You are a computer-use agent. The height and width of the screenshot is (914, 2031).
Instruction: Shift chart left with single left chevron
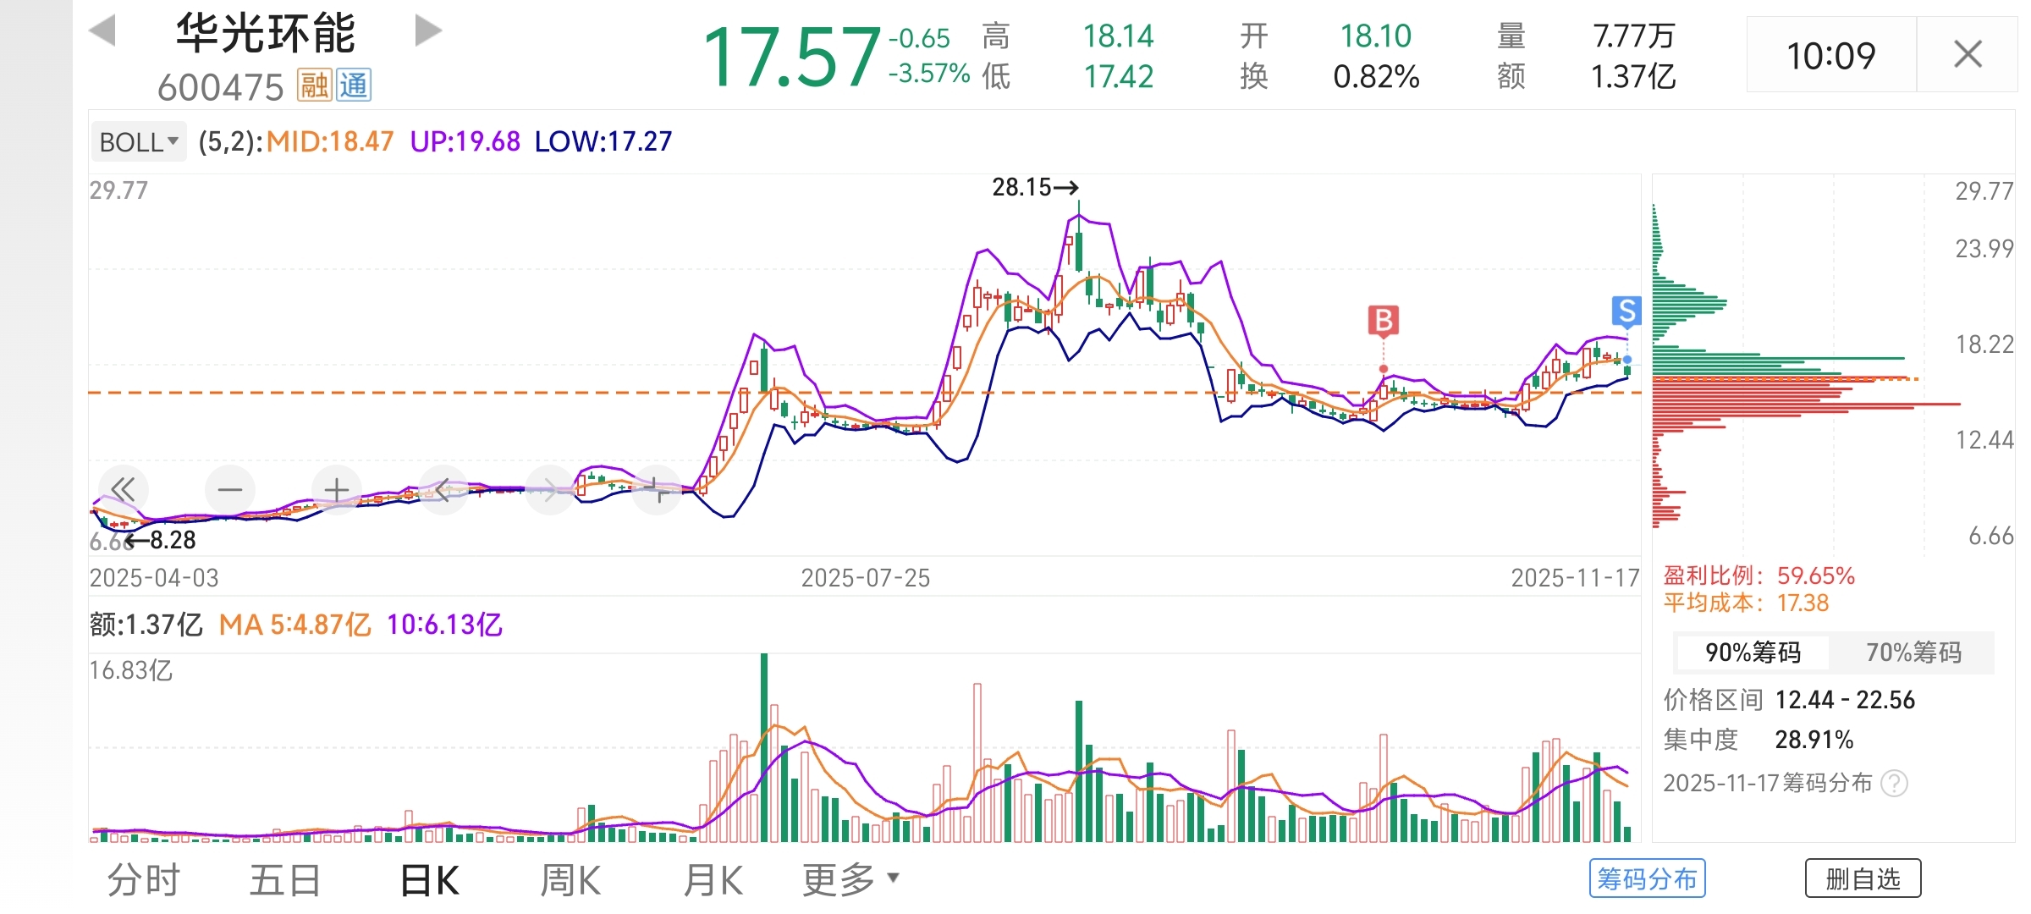[443, 489]
